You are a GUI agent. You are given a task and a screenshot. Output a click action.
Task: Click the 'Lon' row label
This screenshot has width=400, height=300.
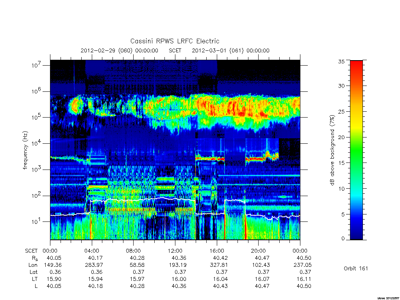33,265
